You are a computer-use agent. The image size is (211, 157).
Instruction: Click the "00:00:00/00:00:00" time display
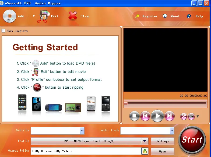pyautogui.click(x=194, y=96)
